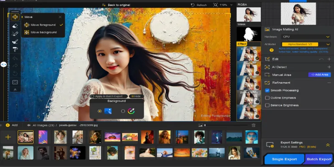Click the Undo arrow in the left toolbar
The image size is (334, 167).
tap(15, 58)
